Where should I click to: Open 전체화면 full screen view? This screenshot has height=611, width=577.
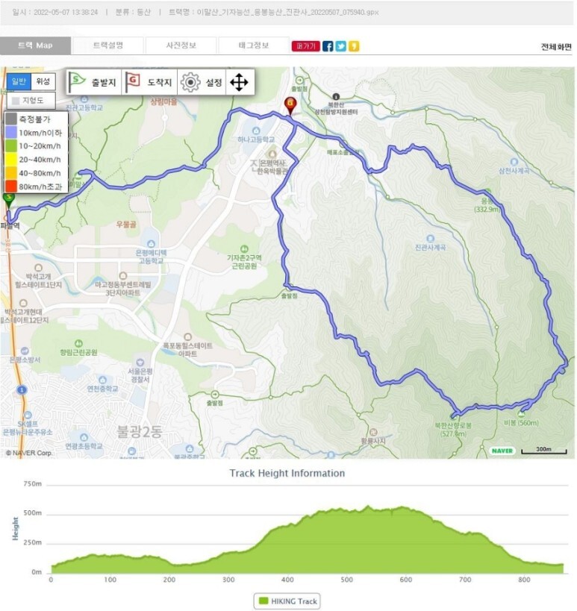pyautogui.click(x=556, y=47)
